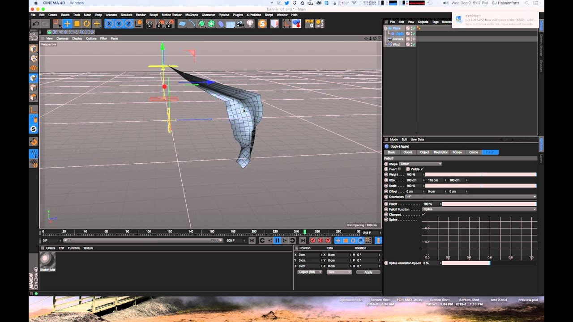Screen dimensions: 573x322
Task: Select the Wind object in Object Manager
Action: pyautogui.click(x=396, y=44)
